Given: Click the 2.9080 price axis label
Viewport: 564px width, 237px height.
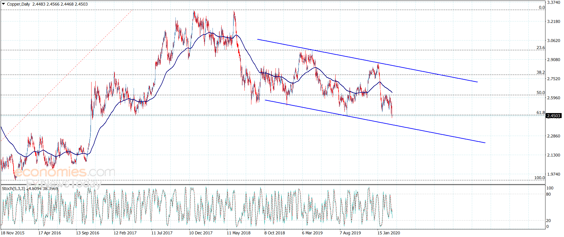Looking at the screenshot, I should [x=553, y=60].
